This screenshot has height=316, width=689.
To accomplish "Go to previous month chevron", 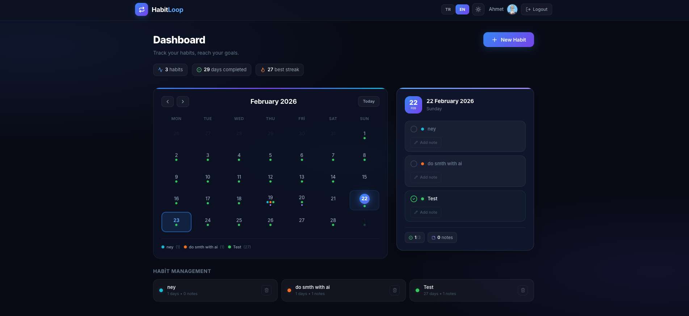I will (168, 102).
